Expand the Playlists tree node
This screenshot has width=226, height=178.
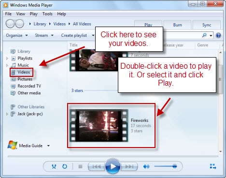coord(7,58)
